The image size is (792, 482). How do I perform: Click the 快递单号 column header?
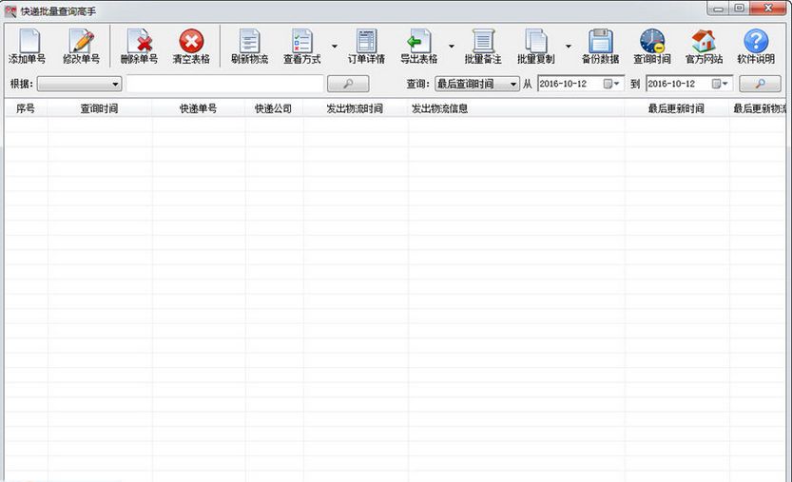[x=199, y=108]
